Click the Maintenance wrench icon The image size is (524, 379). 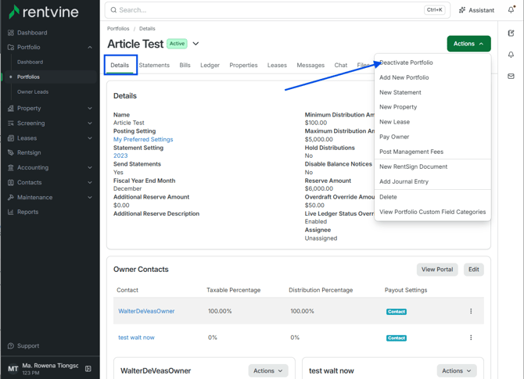[x=11, y=198]
